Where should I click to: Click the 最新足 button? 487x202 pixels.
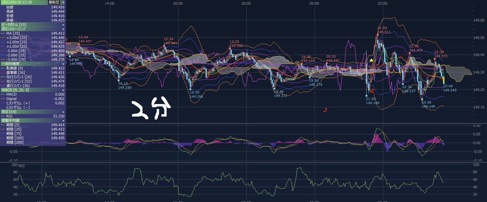click(54, 2)
